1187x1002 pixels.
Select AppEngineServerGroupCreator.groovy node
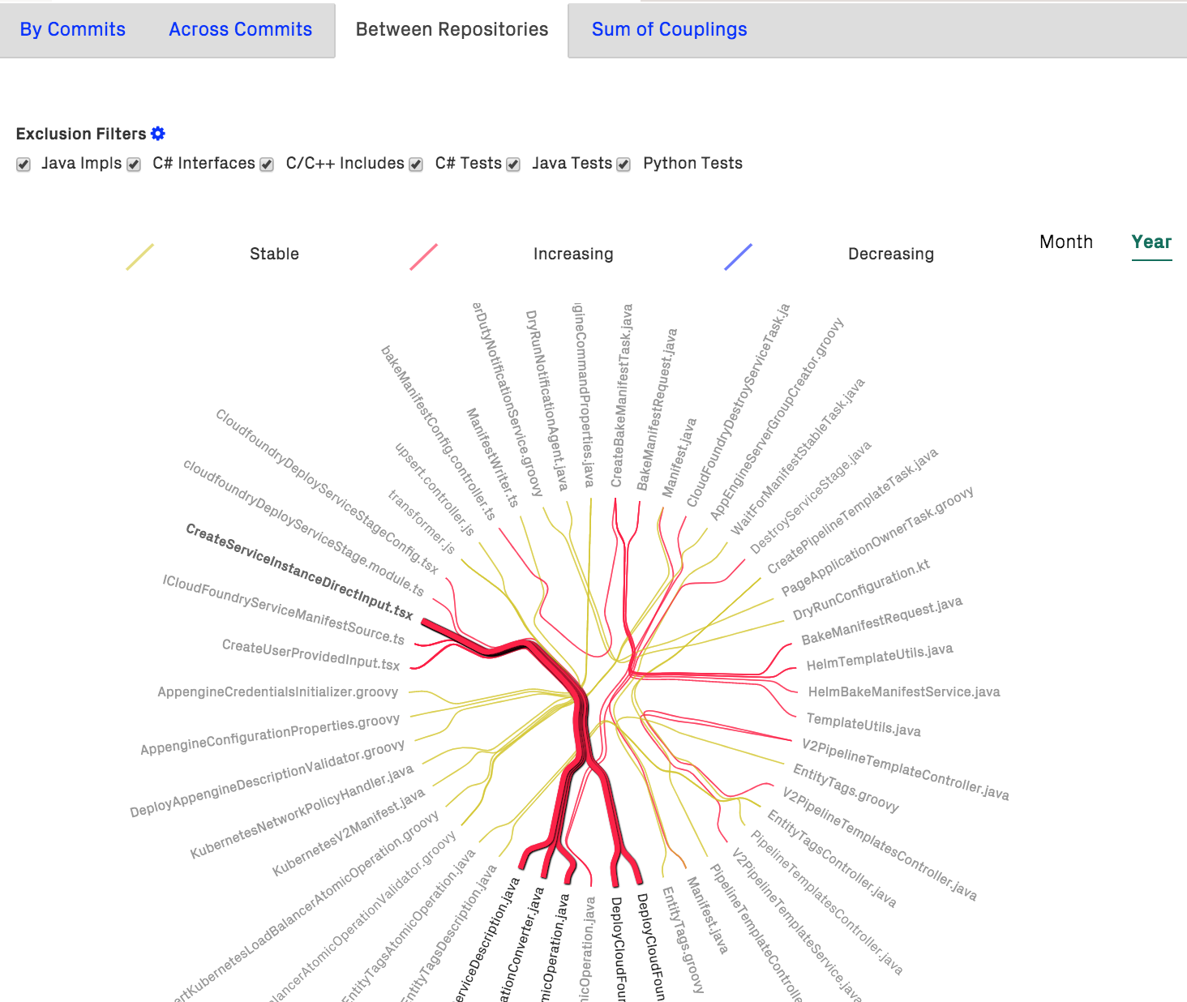tap(777, 418)
